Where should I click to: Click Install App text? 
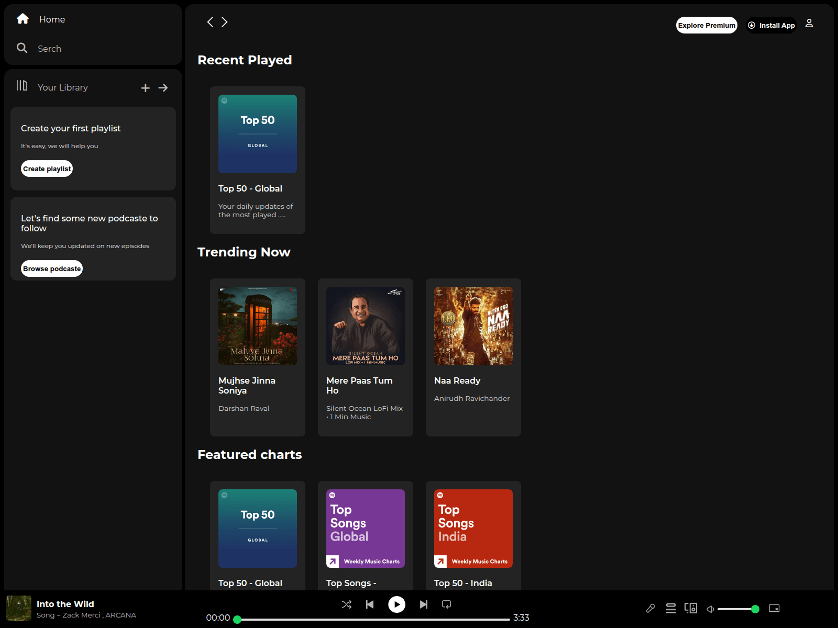[777, 26]
